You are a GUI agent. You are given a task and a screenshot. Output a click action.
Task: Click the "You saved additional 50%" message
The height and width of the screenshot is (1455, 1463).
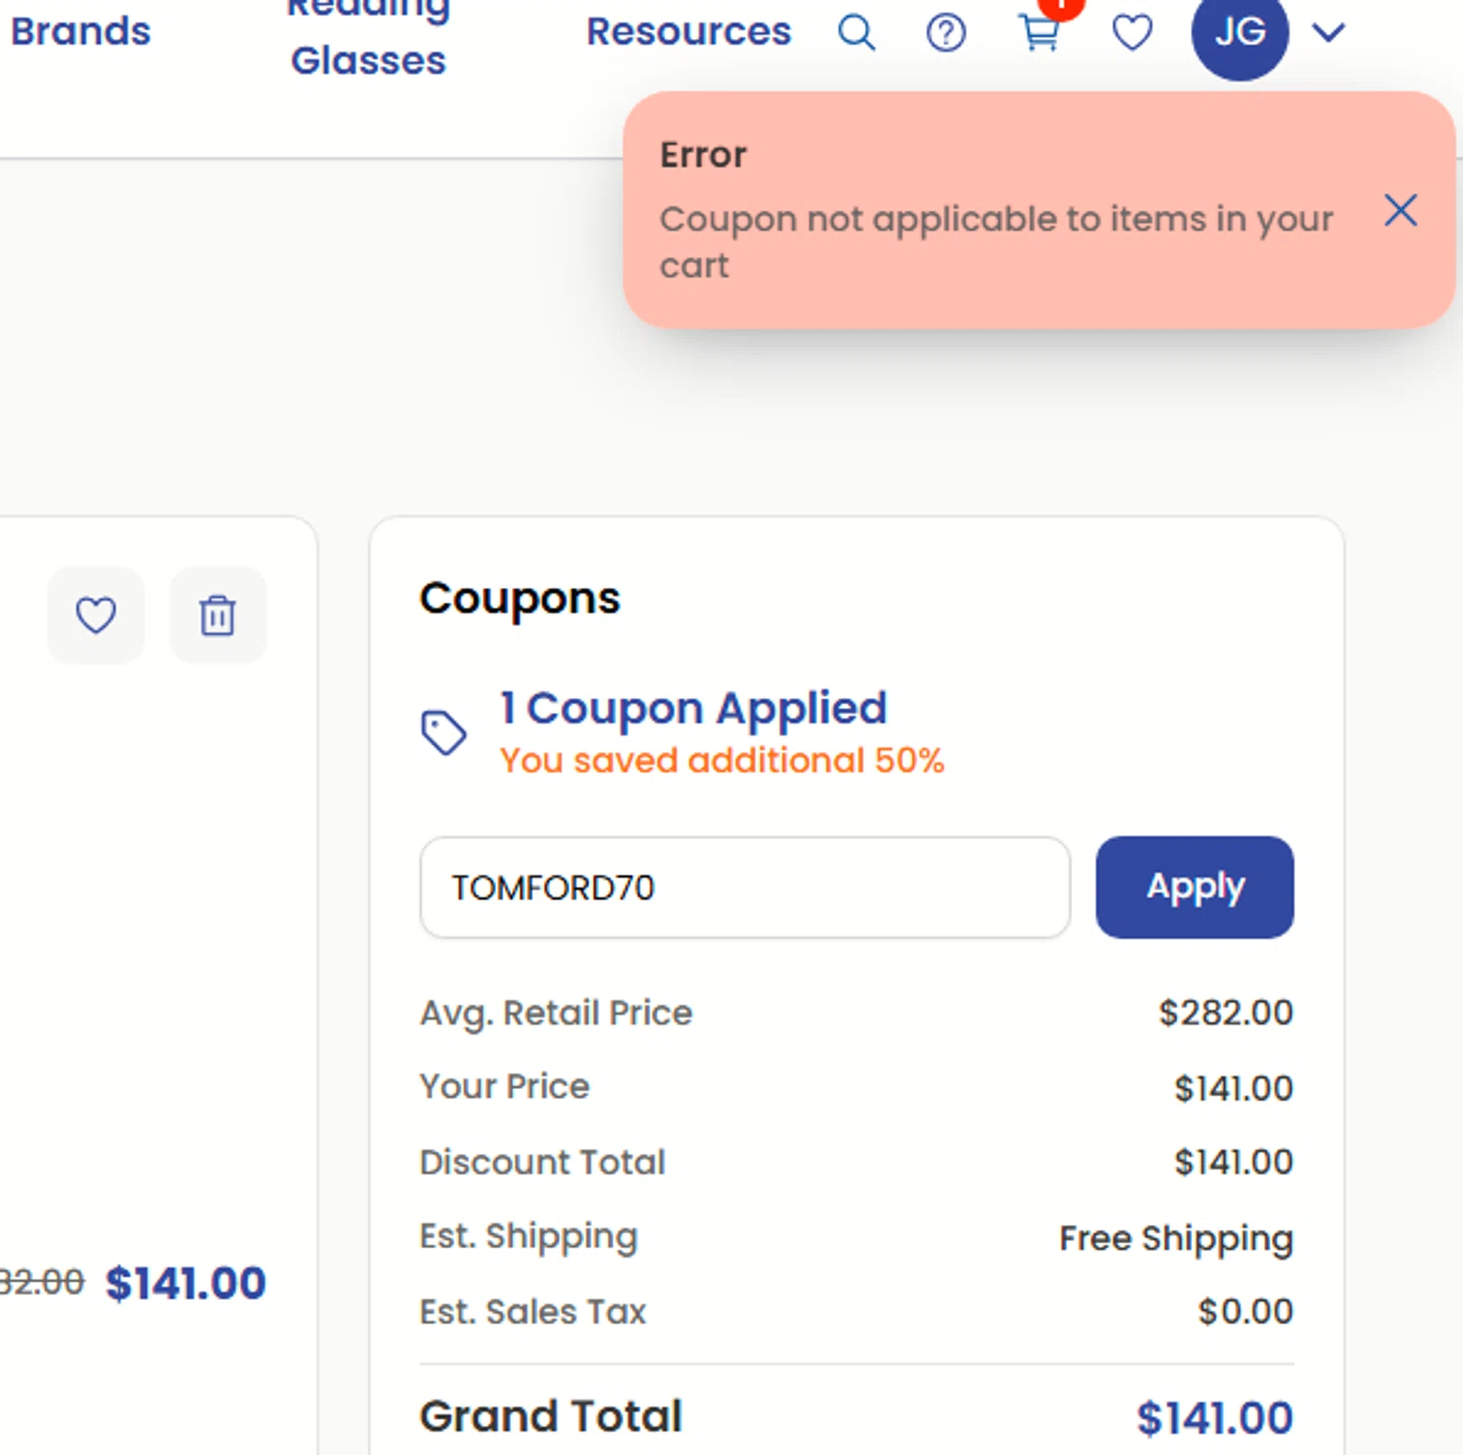coord(722,761)
